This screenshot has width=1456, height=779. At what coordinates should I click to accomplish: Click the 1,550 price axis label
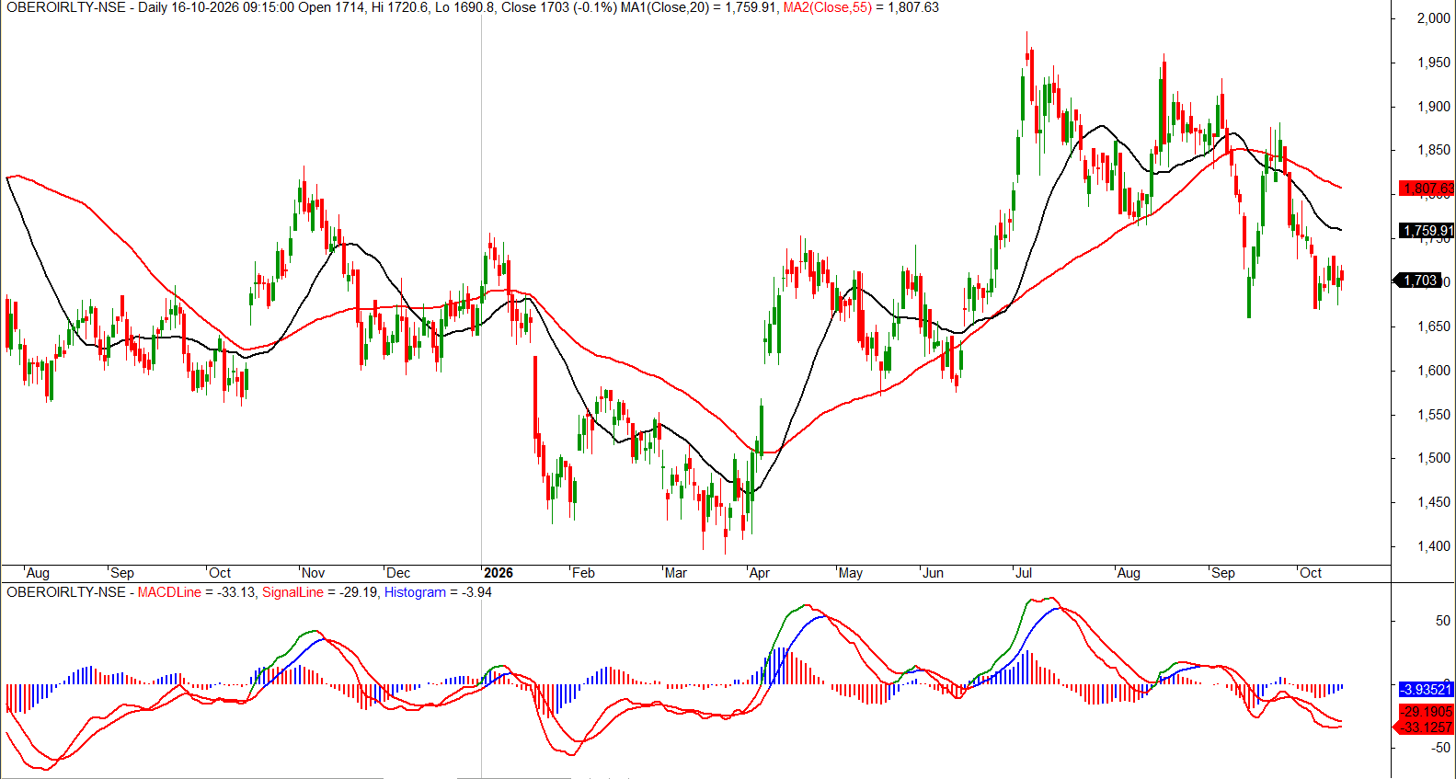coord(1434,415)
